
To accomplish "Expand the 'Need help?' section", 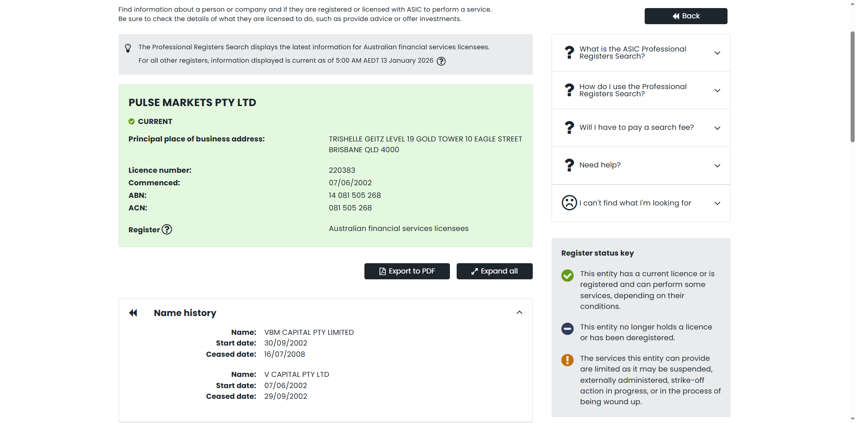I will click(x=717, y=166).
